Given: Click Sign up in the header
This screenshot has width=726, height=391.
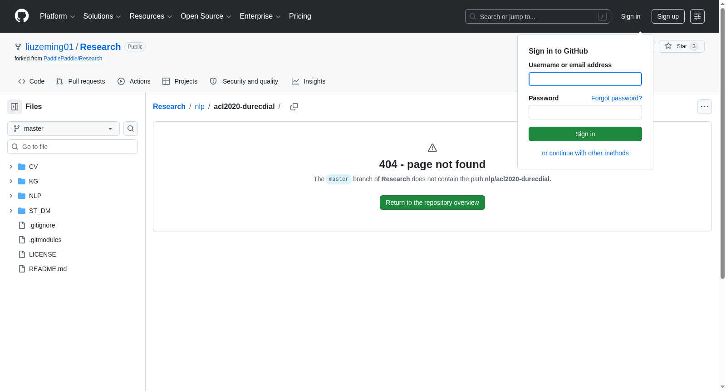Looking at the screenshot, I should (x=668, y=16).
